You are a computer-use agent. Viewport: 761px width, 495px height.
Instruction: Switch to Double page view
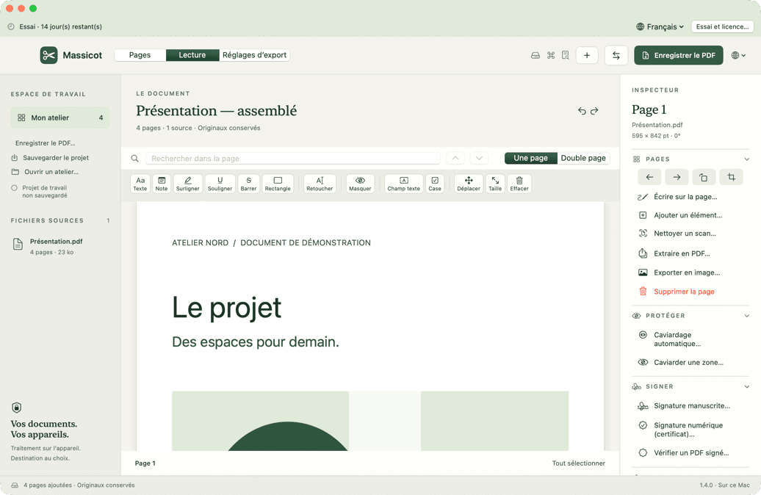(583, 158)
